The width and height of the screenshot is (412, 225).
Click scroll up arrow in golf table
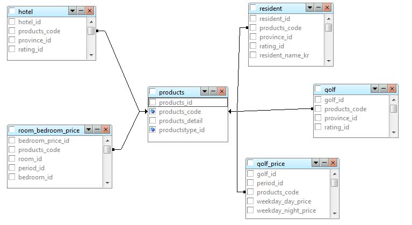click(394, 100)
